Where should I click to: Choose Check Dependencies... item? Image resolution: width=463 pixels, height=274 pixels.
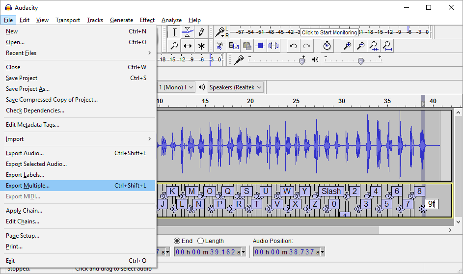click(78, 110)
